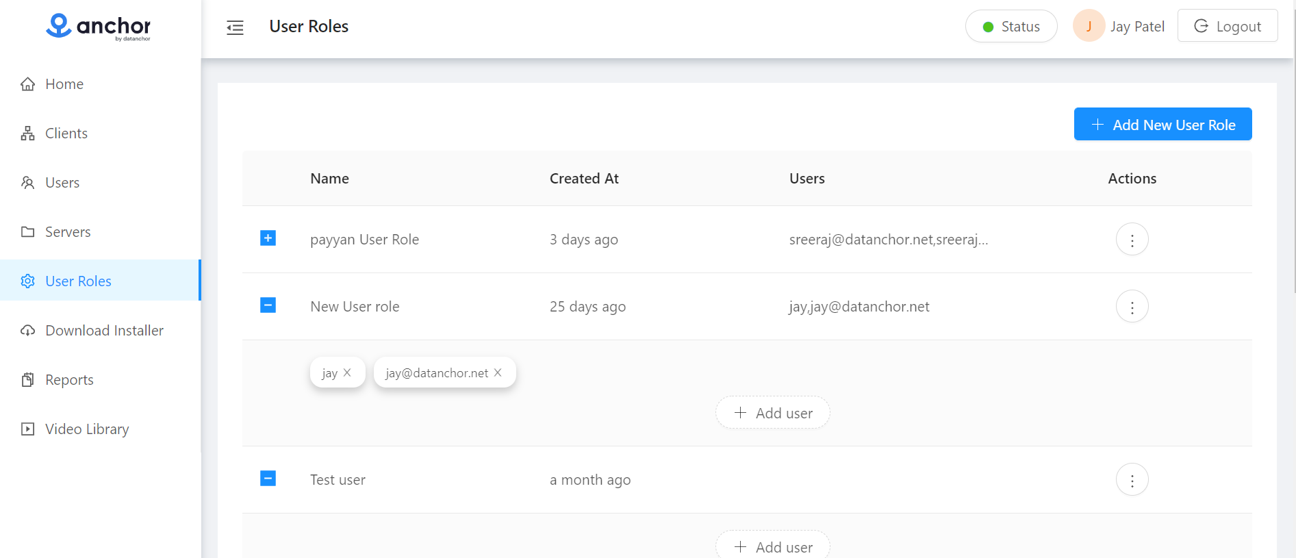Viewport: 1296px width, 558px height.
Task: Open actions menu for New User role
Action: pyautogui.click(x=1132, y=307)
